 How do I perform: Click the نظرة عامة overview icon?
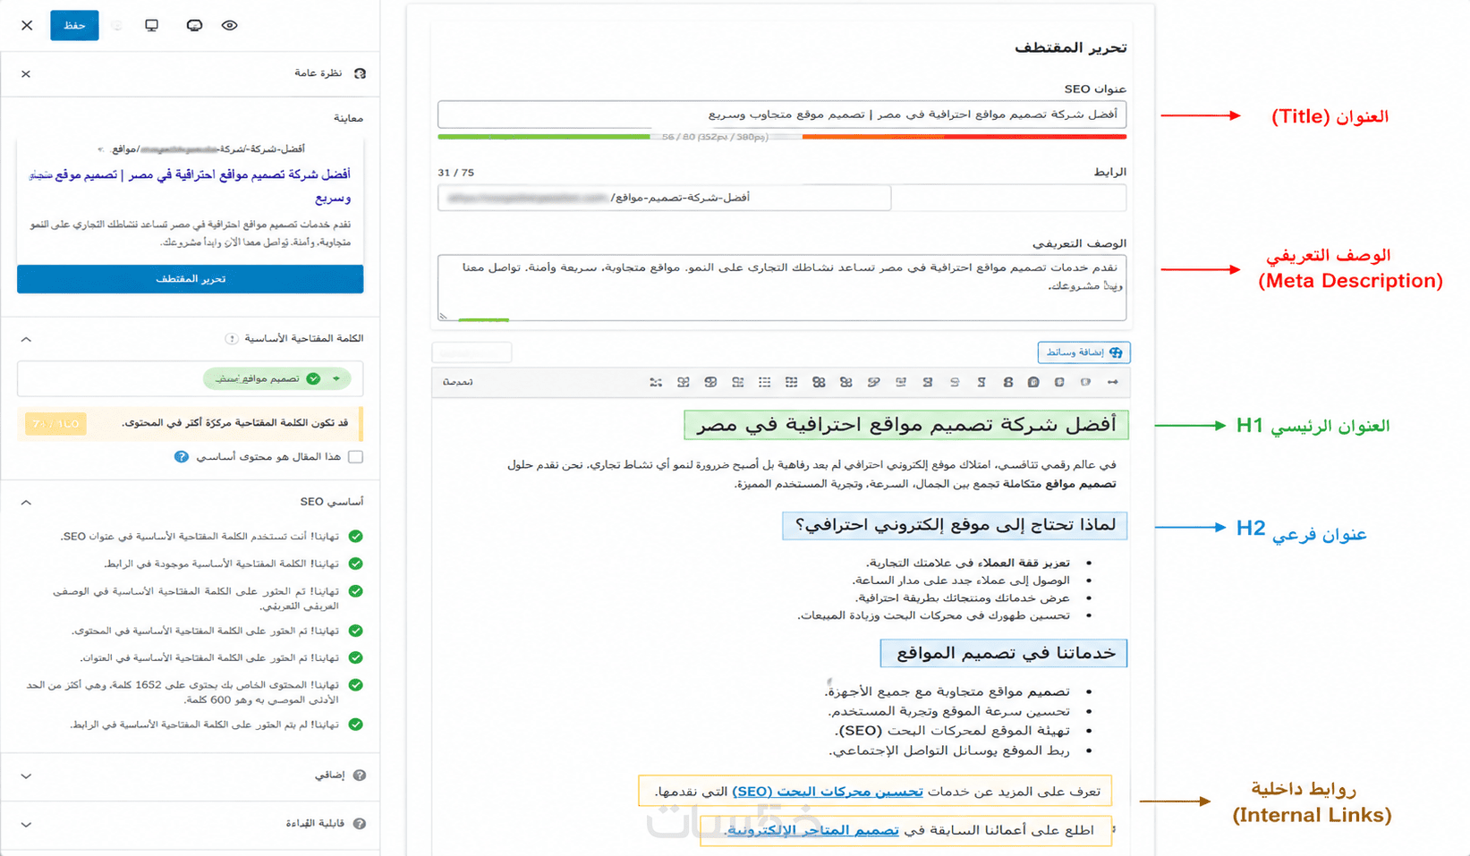(360, 73)
